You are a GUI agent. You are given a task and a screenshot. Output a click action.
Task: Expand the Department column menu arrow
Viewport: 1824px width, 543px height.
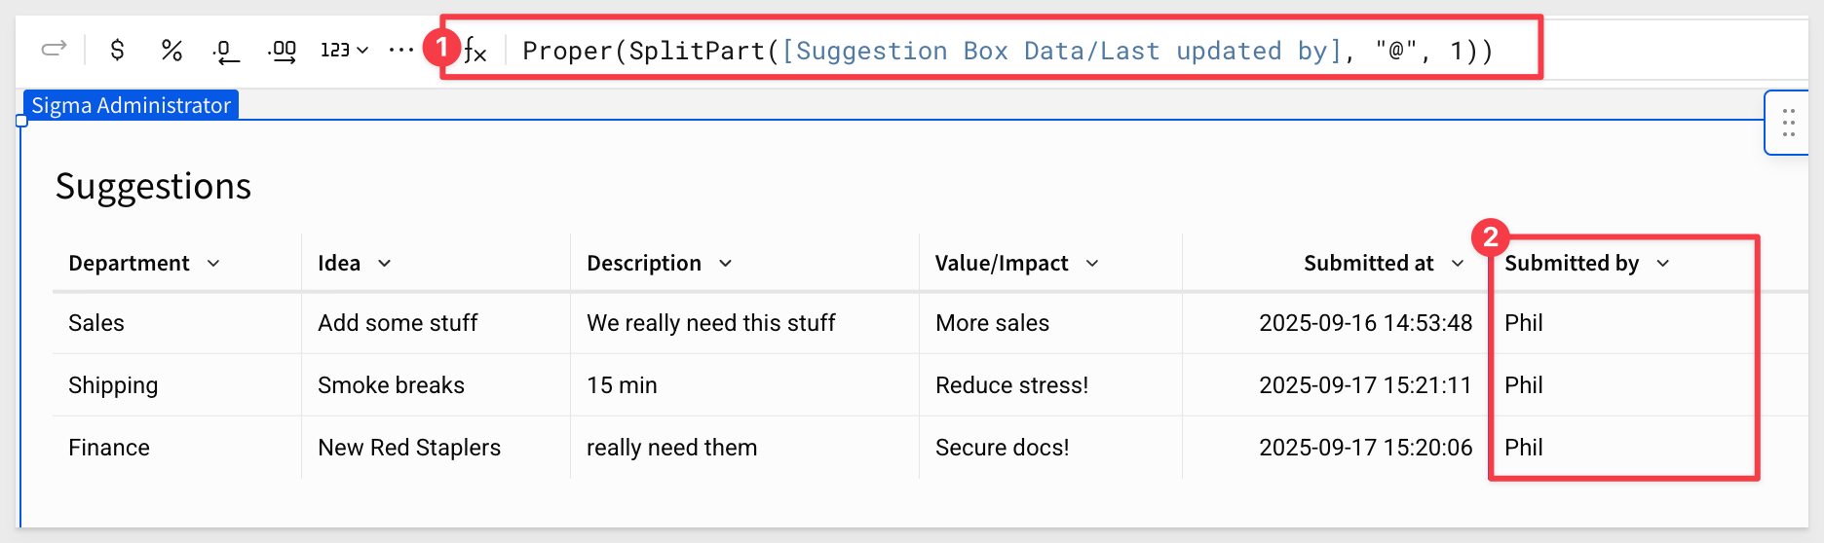point(213,264)
